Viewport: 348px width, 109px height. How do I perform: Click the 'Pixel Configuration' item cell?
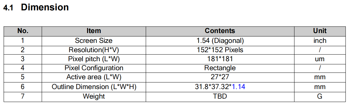pyautogui.click(x=94, y=68)
